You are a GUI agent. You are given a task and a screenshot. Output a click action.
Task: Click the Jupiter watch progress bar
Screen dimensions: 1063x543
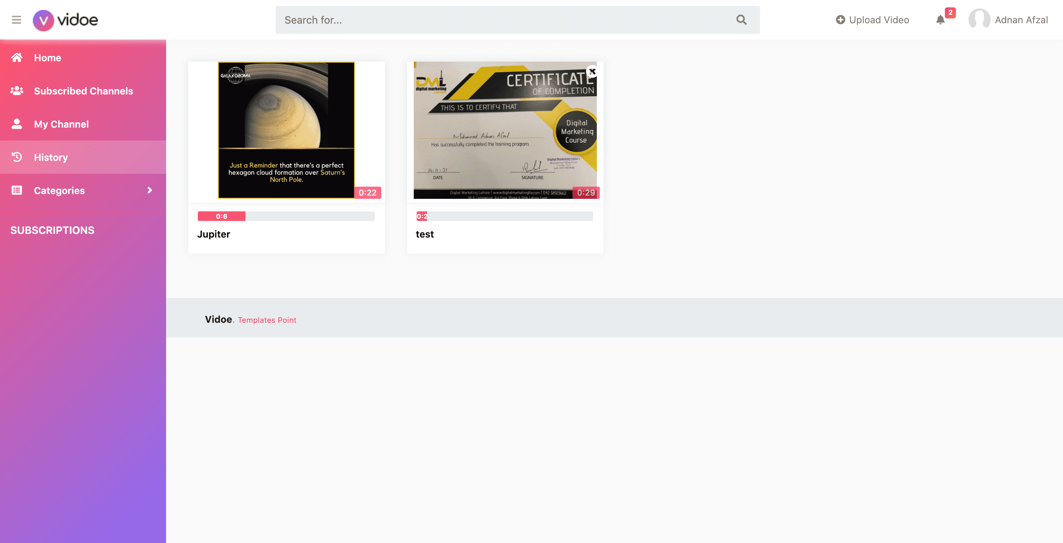pos(286,216)
